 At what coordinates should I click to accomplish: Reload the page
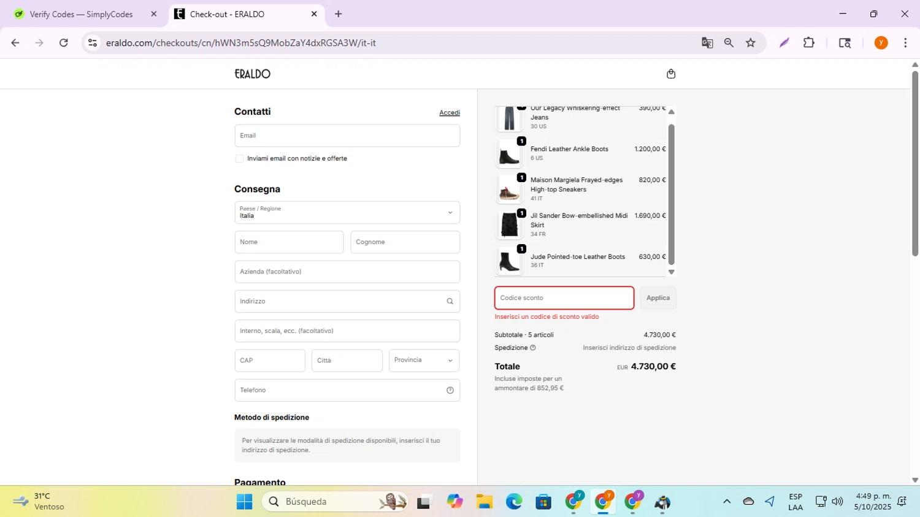click(64, 43)
